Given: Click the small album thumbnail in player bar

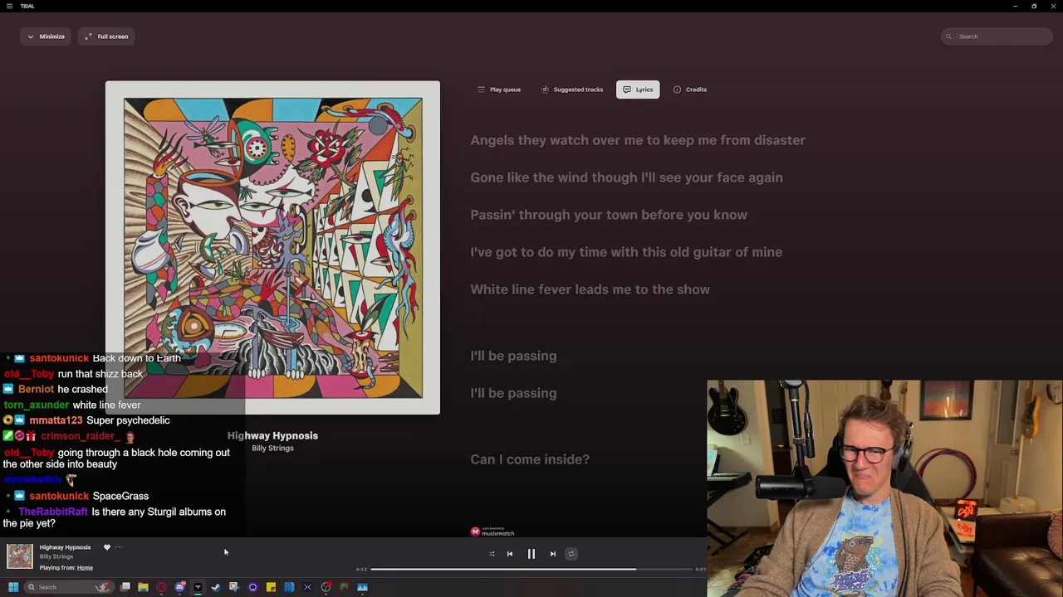Looking at the screenshot, I should pyautogui.click(x=20, y=556).
